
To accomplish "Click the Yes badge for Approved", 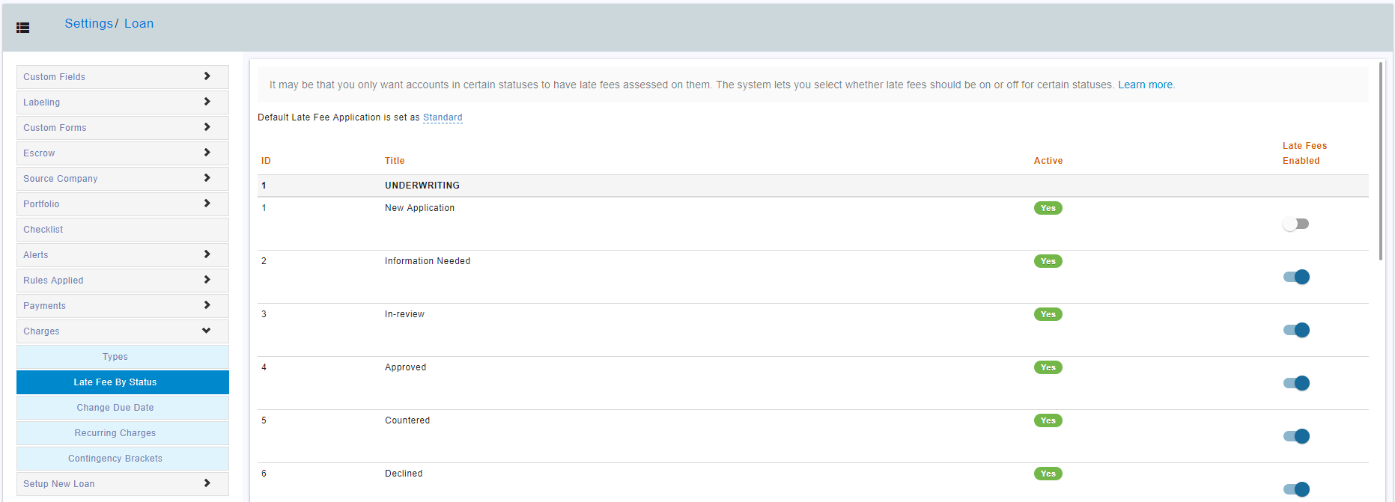I will pos(1048,367).
